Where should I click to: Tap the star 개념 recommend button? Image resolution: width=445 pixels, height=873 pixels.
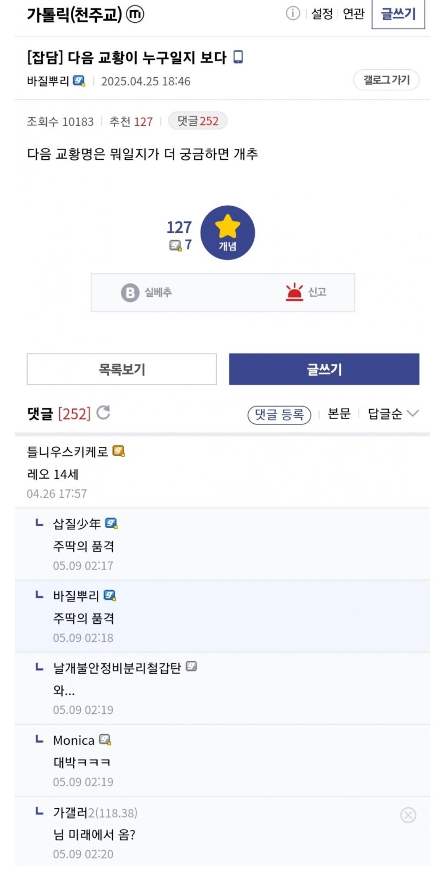[x=227, y=233]
